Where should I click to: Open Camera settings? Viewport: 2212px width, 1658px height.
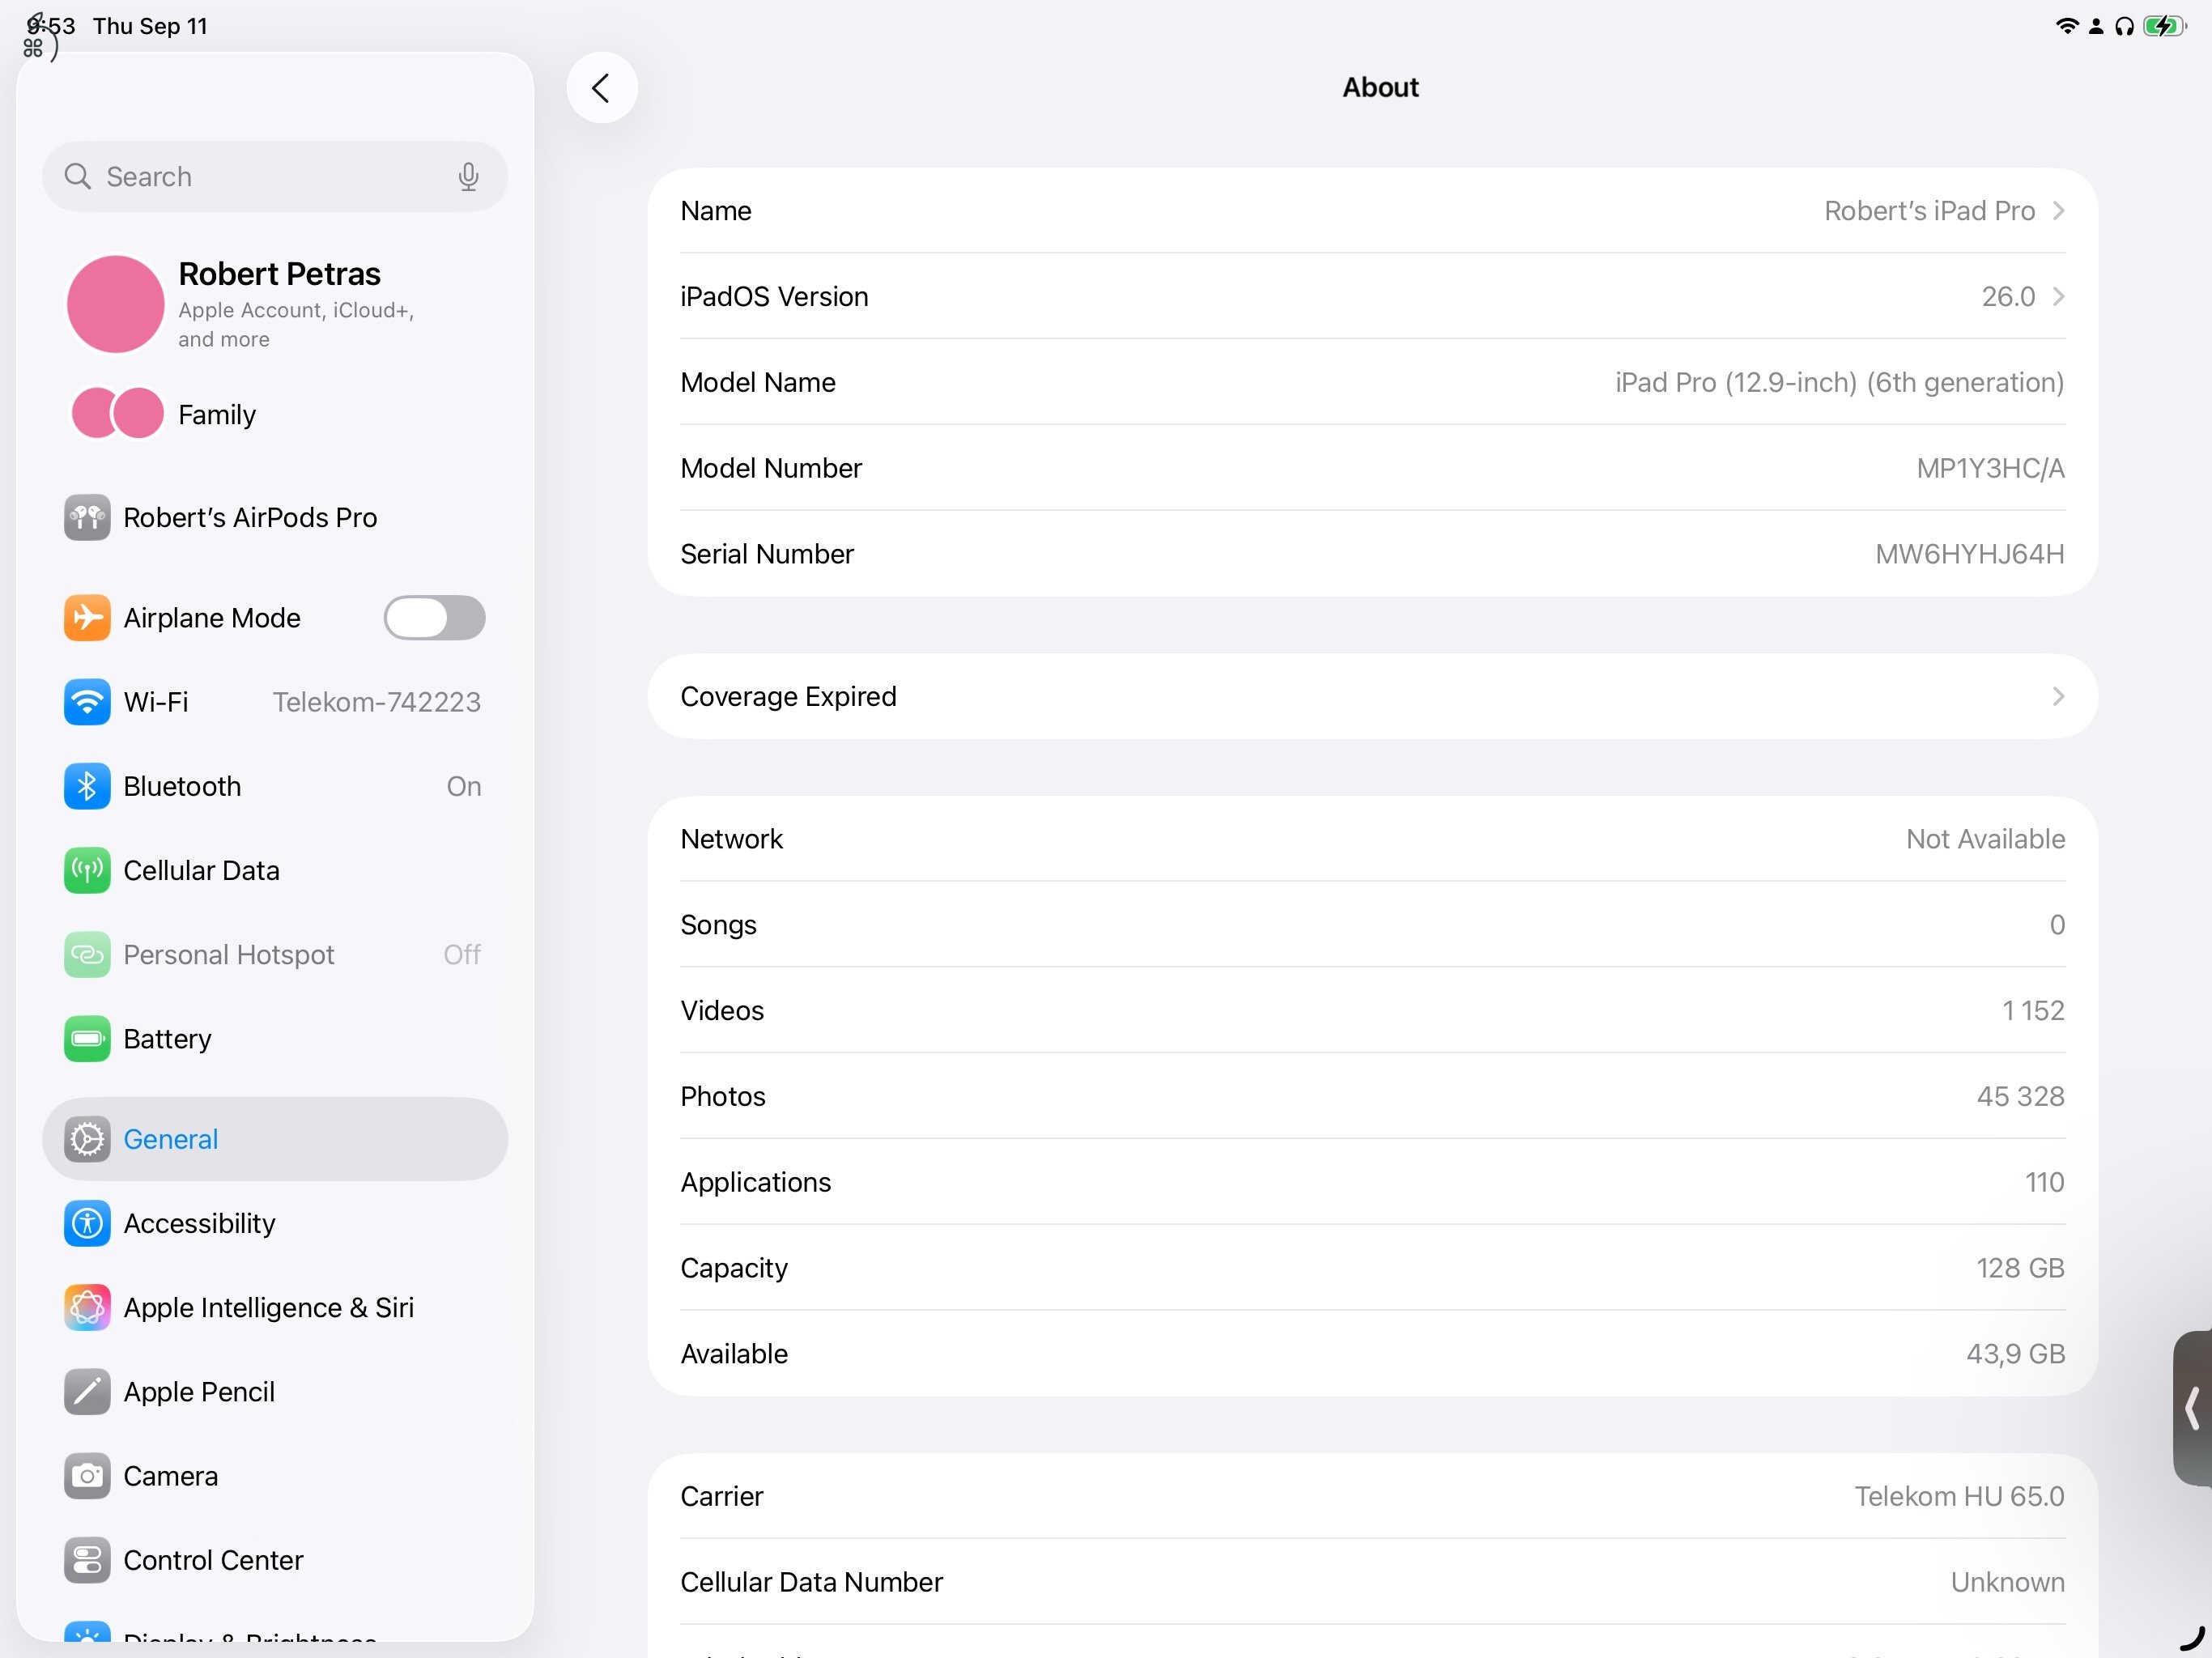pos(275,1476)
